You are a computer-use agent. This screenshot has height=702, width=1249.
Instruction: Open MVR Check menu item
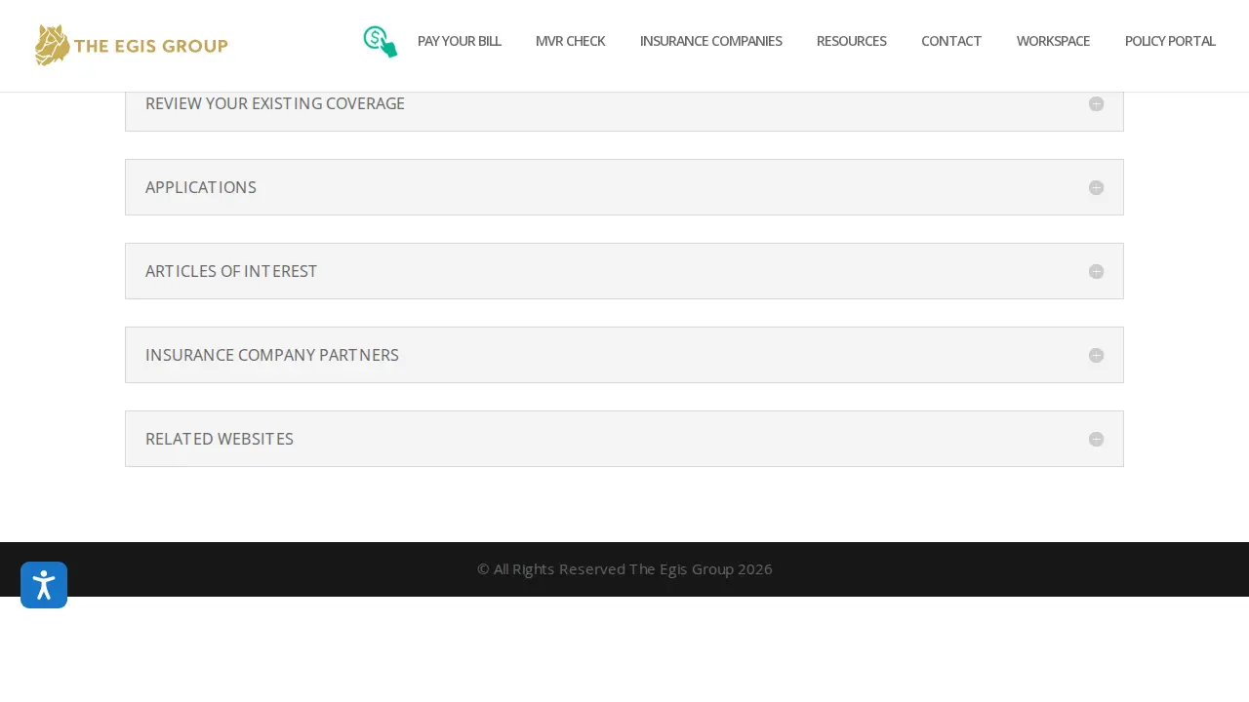570,41
